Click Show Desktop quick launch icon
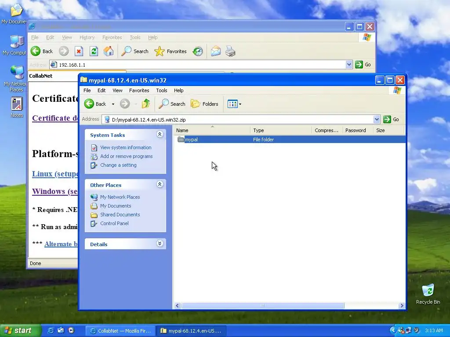Screen dimensions: 450x337 61,330
